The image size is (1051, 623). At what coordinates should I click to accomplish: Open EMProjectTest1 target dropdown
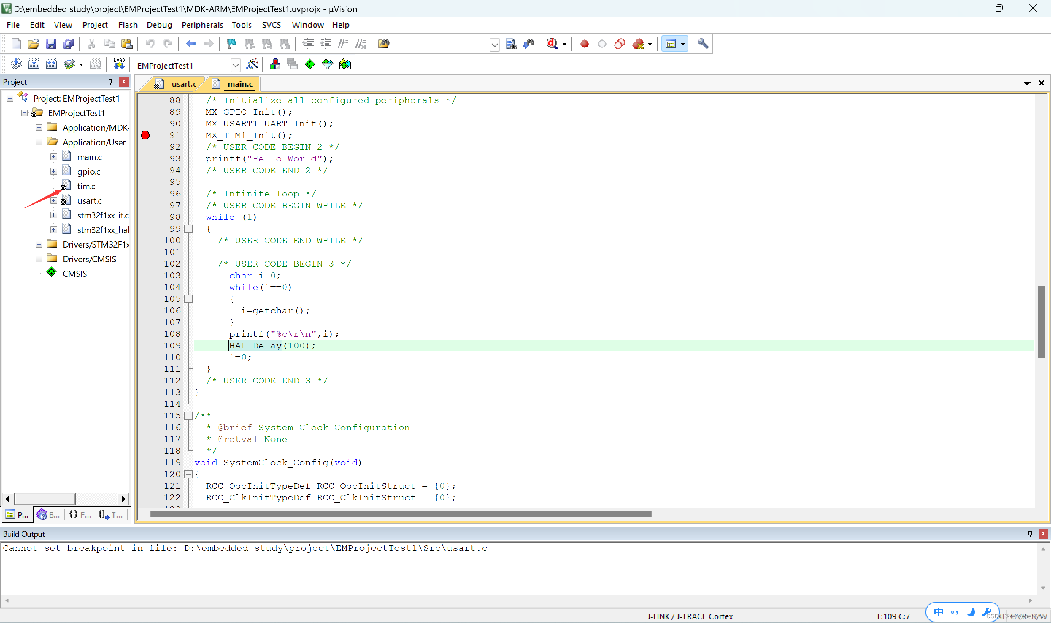(x=235, y=65)
